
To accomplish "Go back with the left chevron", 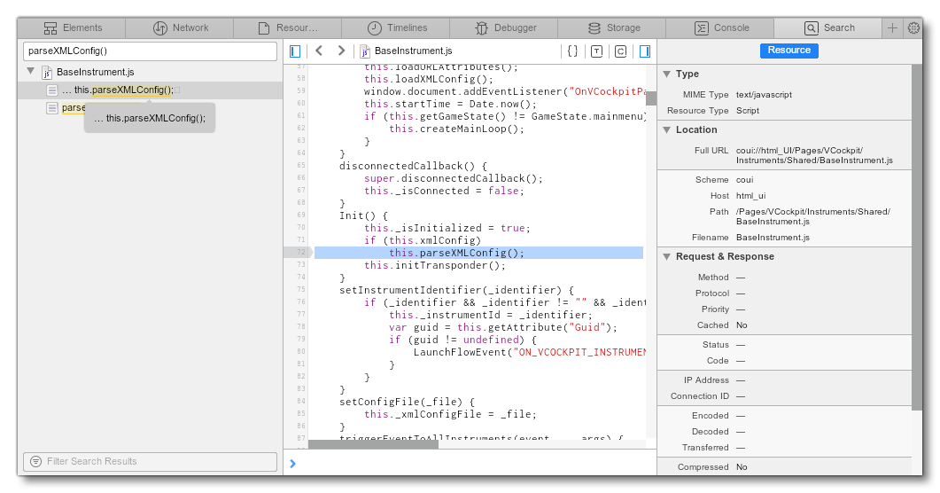I will (319, 51).
